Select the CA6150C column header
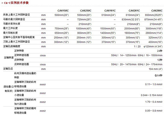 (x=63, y=11)
